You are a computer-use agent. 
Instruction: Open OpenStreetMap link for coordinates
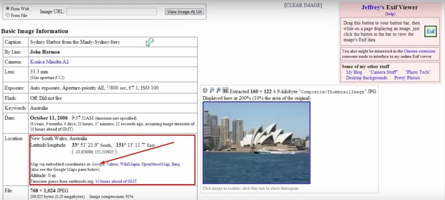[155, 164]
